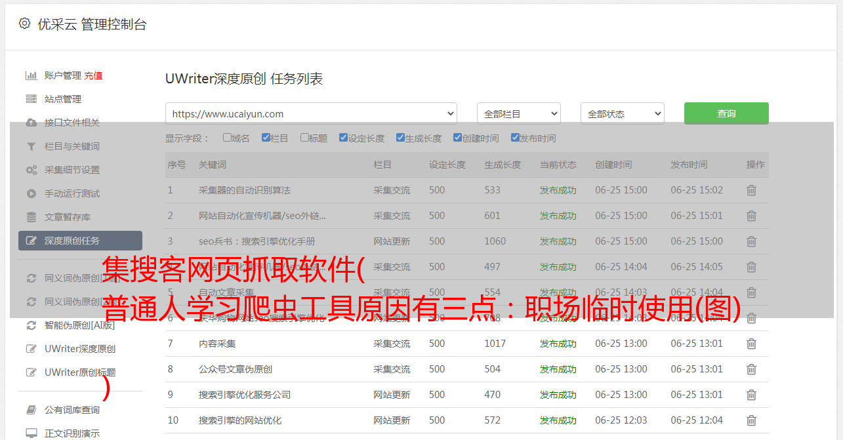
Task: Delete row 1 采集器的自动识别算法 via trash icon
Action: tap(751, 190)
